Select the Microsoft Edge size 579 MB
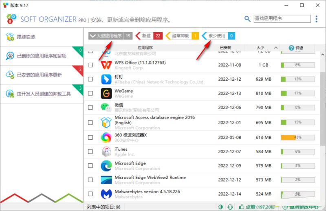 [x=263, y=166]
